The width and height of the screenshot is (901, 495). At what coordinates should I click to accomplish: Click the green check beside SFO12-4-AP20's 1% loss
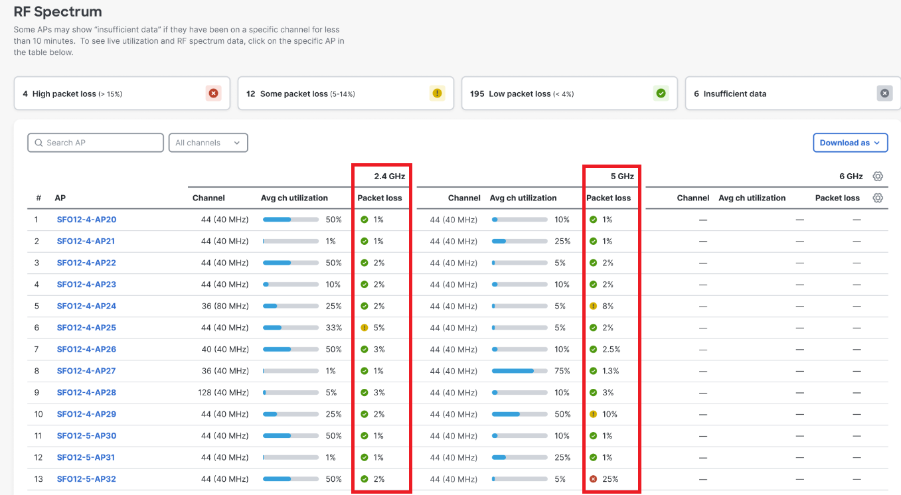pyautogui.click(x=365, y=219)
